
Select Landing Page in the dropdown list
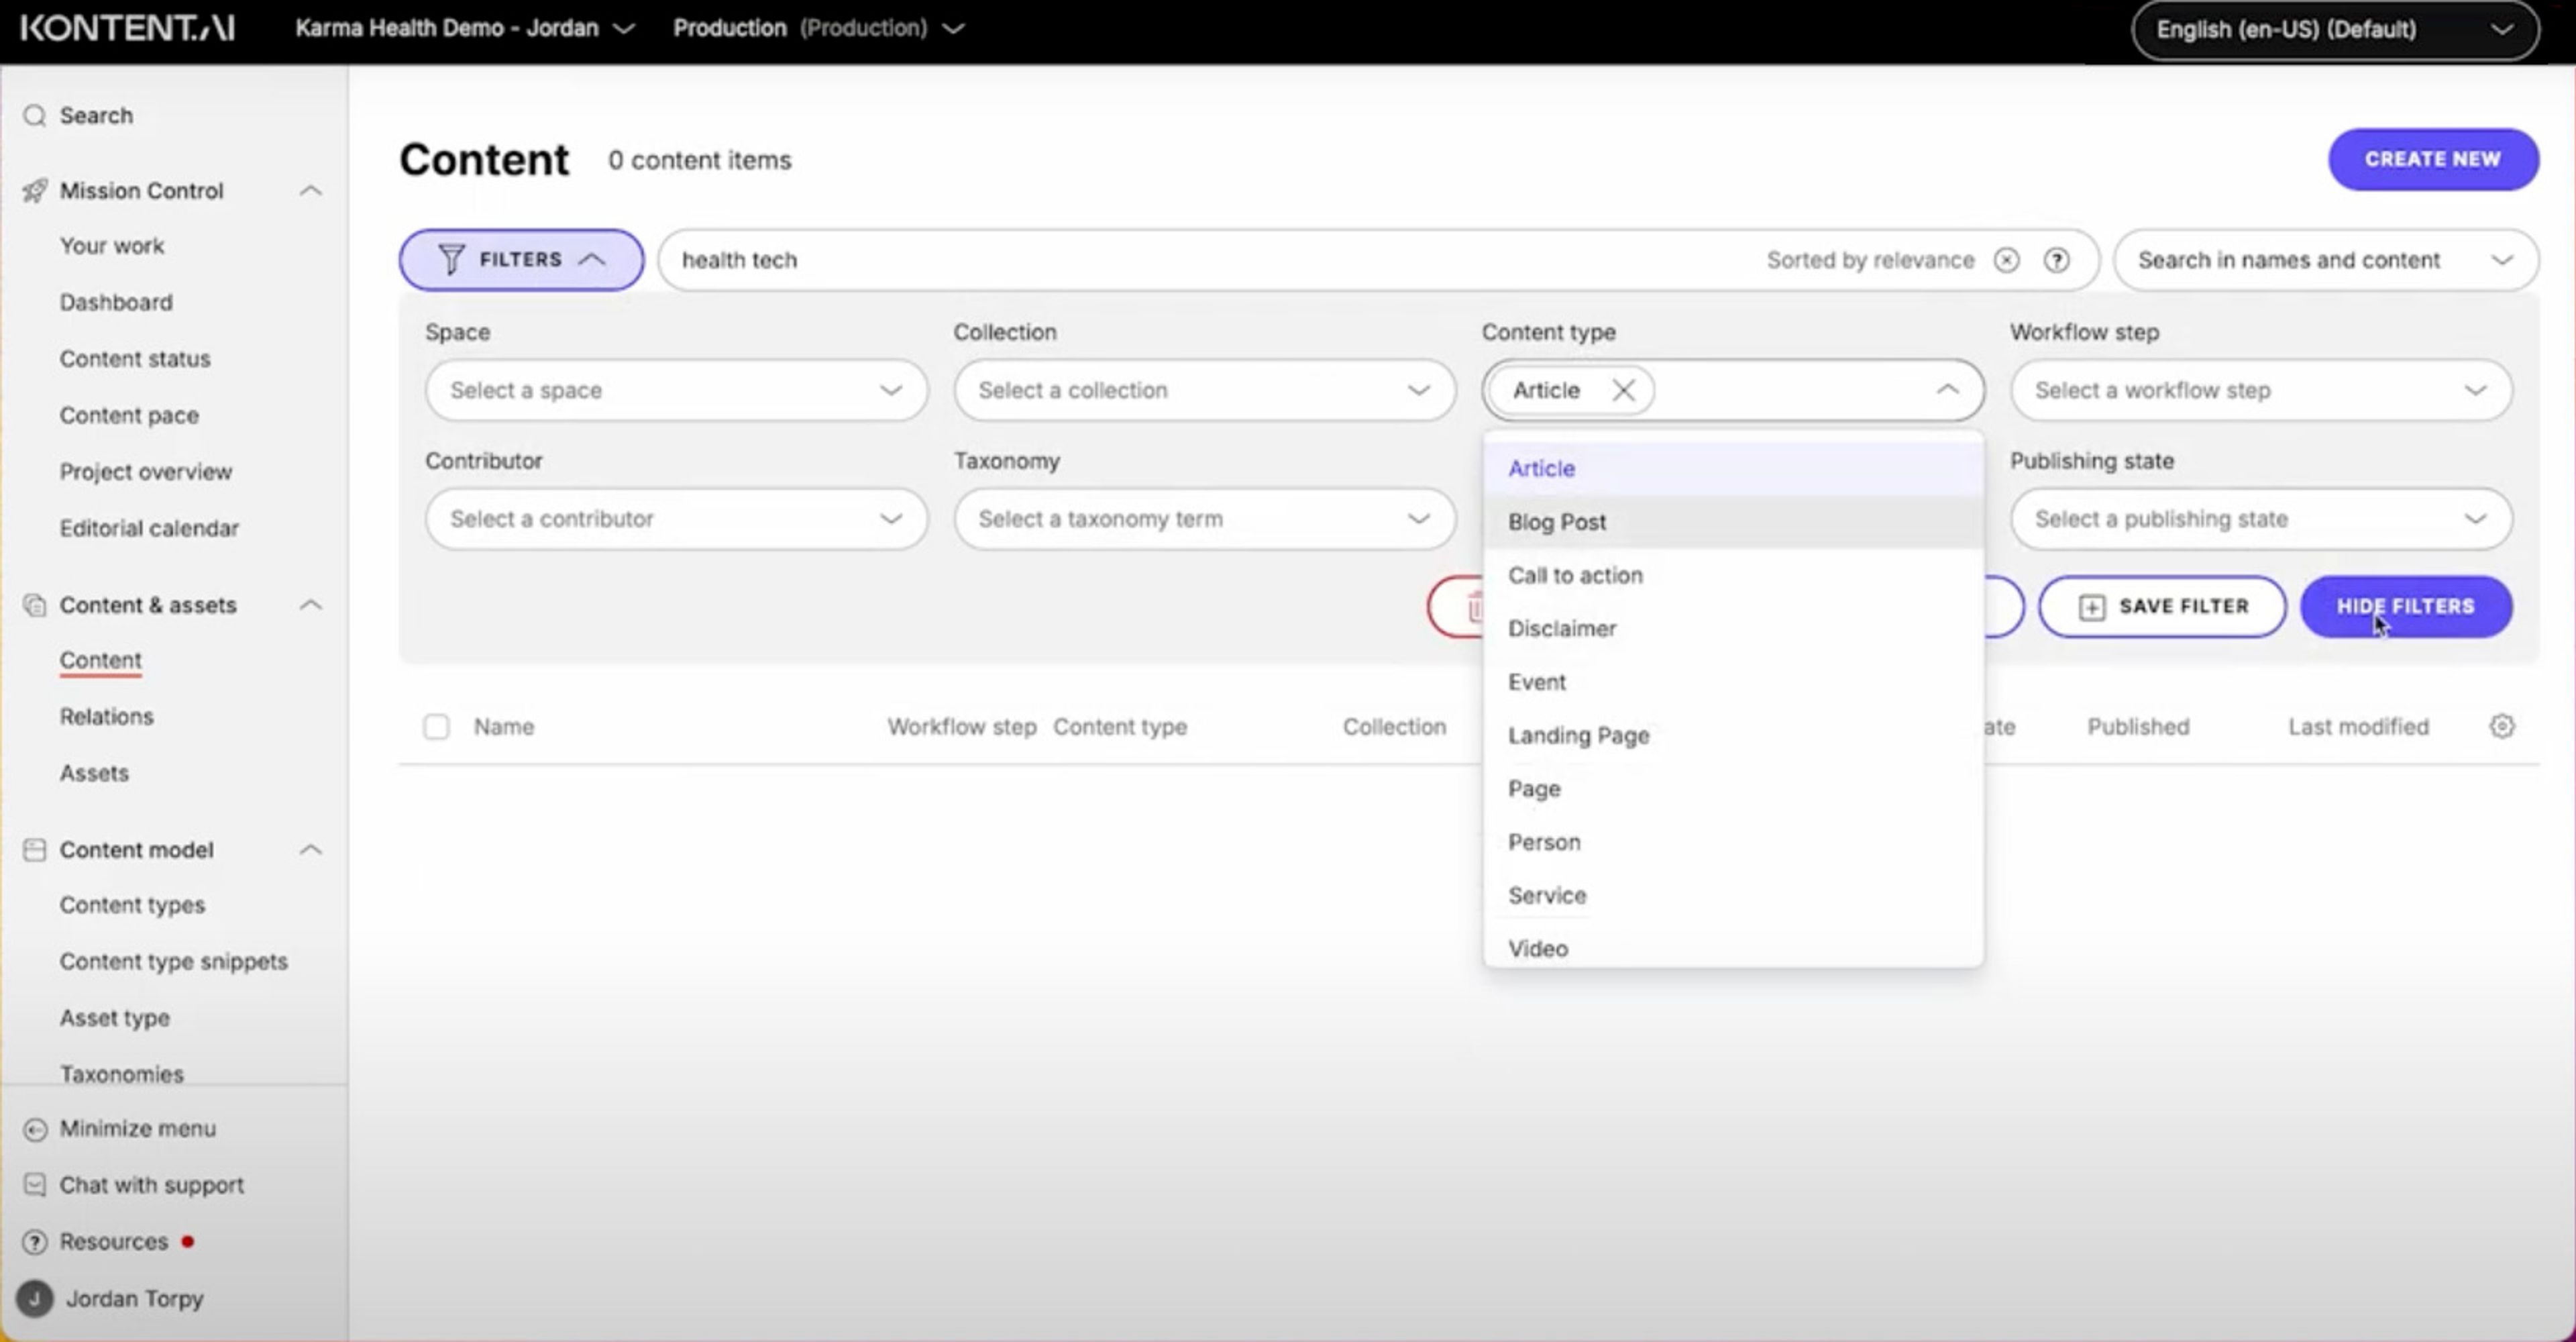1578,736
